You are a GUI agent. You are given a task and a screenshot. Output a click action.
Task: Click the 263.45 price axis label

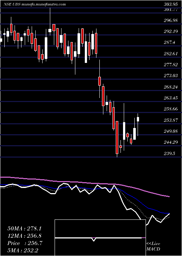[171, 98]
